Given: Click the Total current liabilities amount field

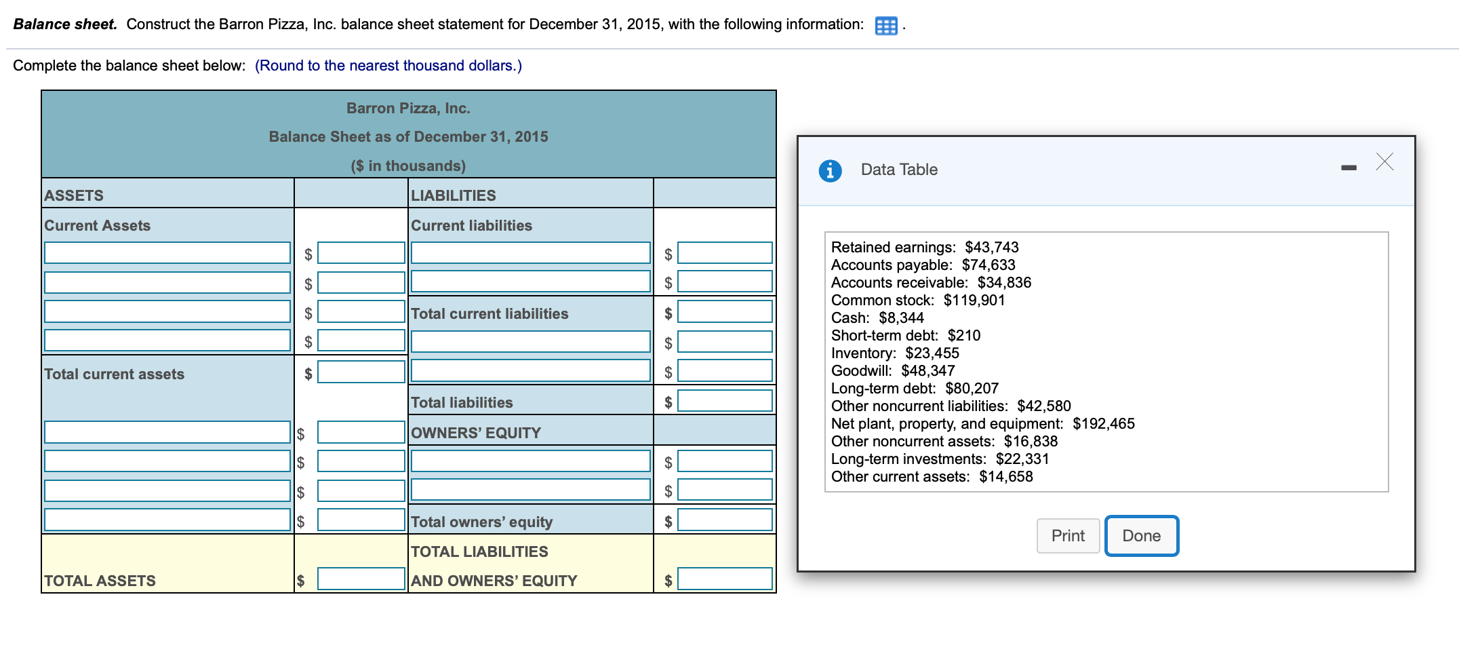Looking at the screenshot, I should (725, 312).
